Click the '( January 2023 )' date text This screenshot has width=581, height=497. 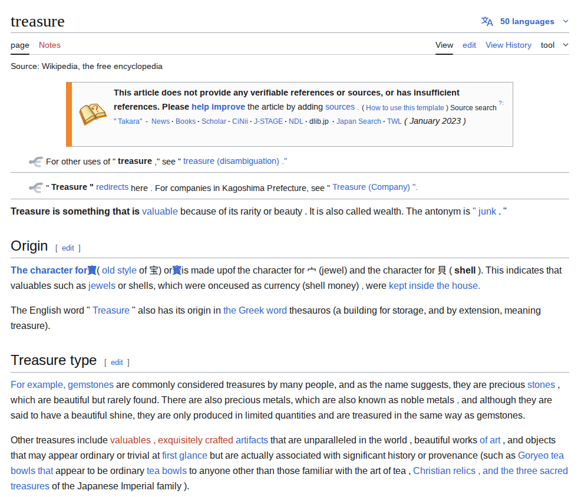coord(435,121)
